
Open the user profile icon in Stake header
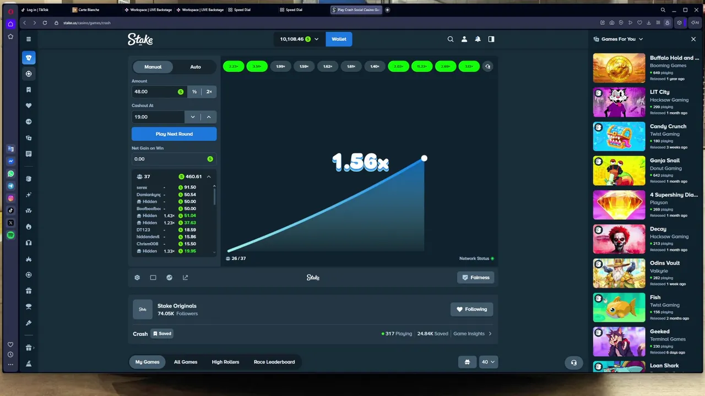coord(464,39)
